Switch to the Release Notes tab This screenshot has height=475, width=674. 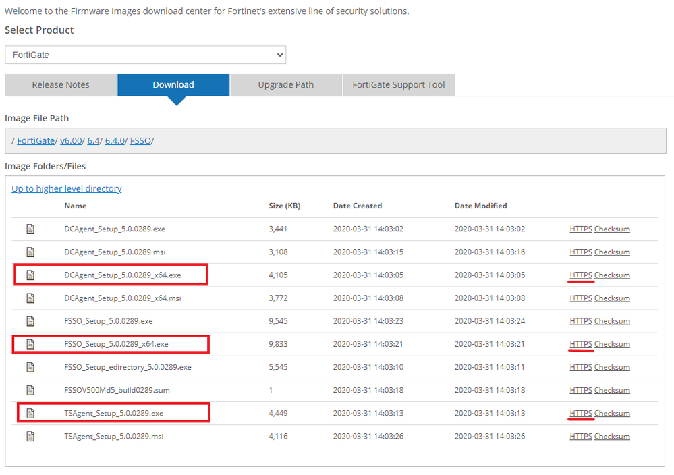point(61,85)
